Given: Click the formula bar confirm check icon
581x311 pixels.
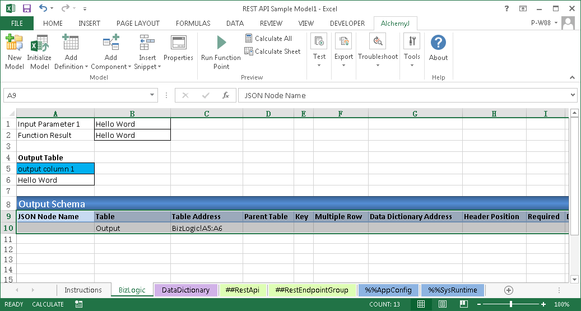Looking at the screenshot, I should [x=206, y=95].
